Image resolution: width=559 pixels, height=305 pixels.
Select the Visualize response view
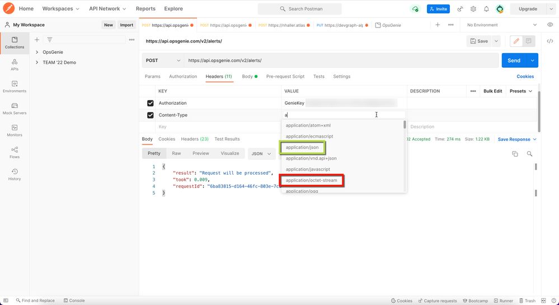[x=229, y=153]
